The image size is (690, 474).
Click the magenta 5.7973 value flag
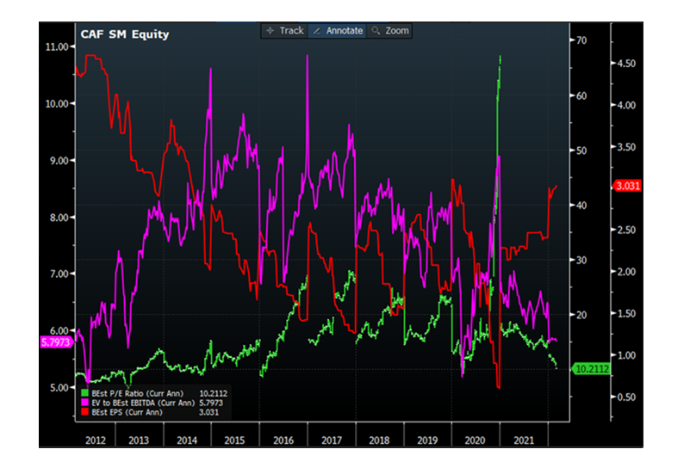pos(57,342)
